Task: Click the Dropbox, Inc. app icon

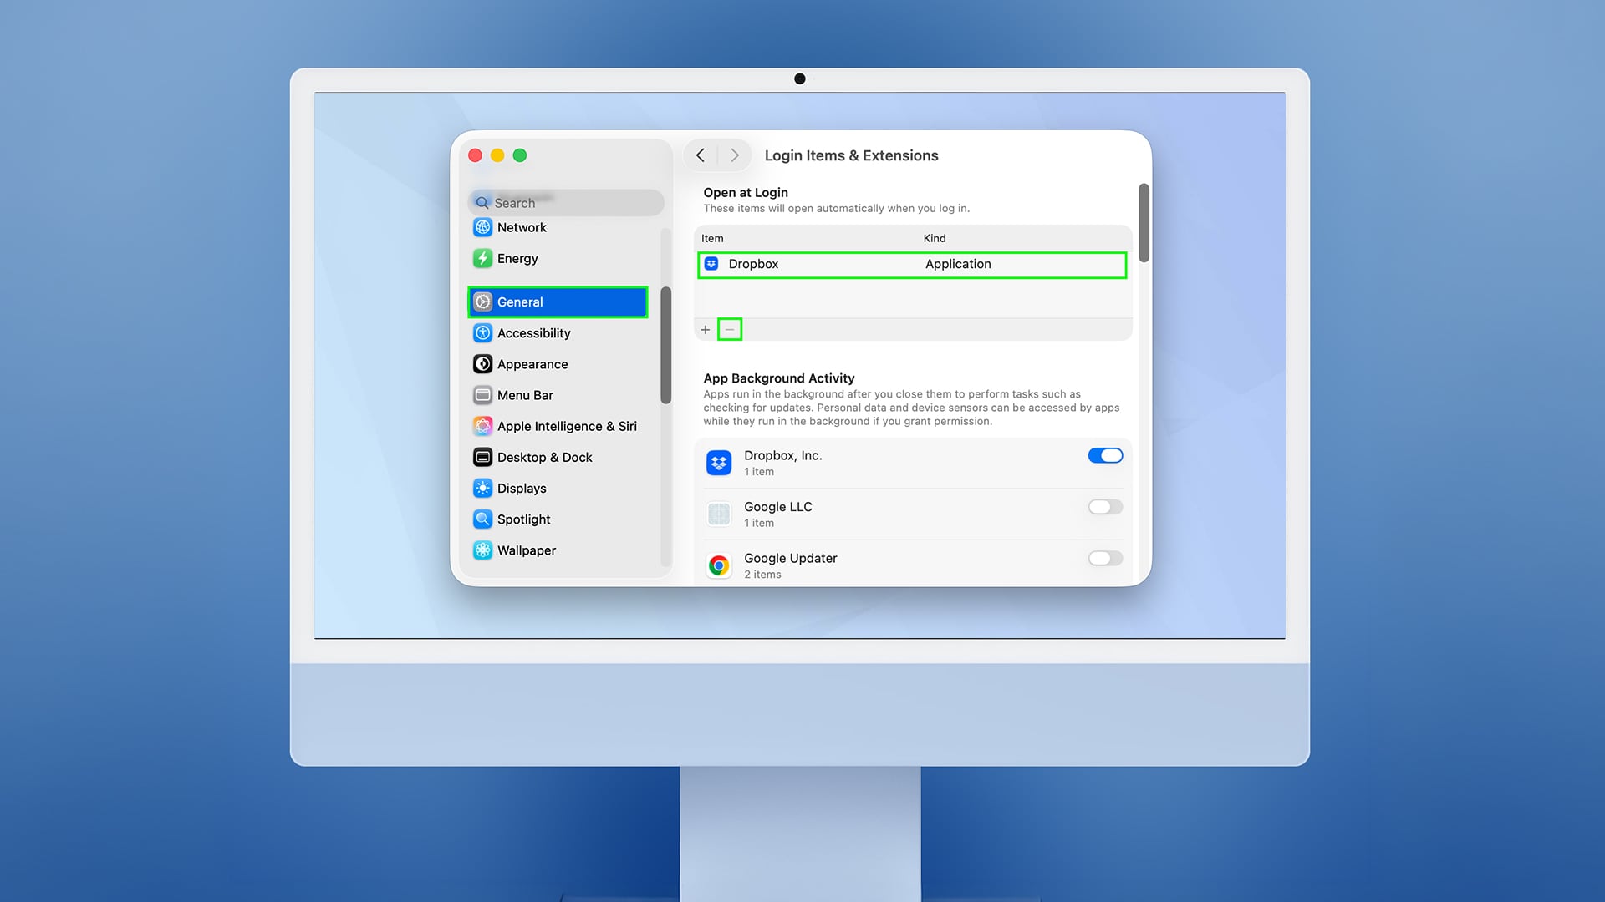Action: [x=719, y=462]
